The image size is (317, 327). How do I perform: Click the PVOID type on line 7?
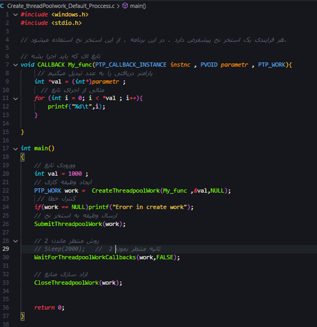[x=209, y=64]
